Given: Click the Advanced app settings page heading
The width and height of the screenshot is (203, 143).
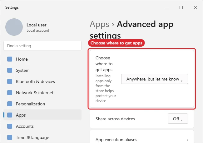Looking at the screenshot, I should click(131, 30).
